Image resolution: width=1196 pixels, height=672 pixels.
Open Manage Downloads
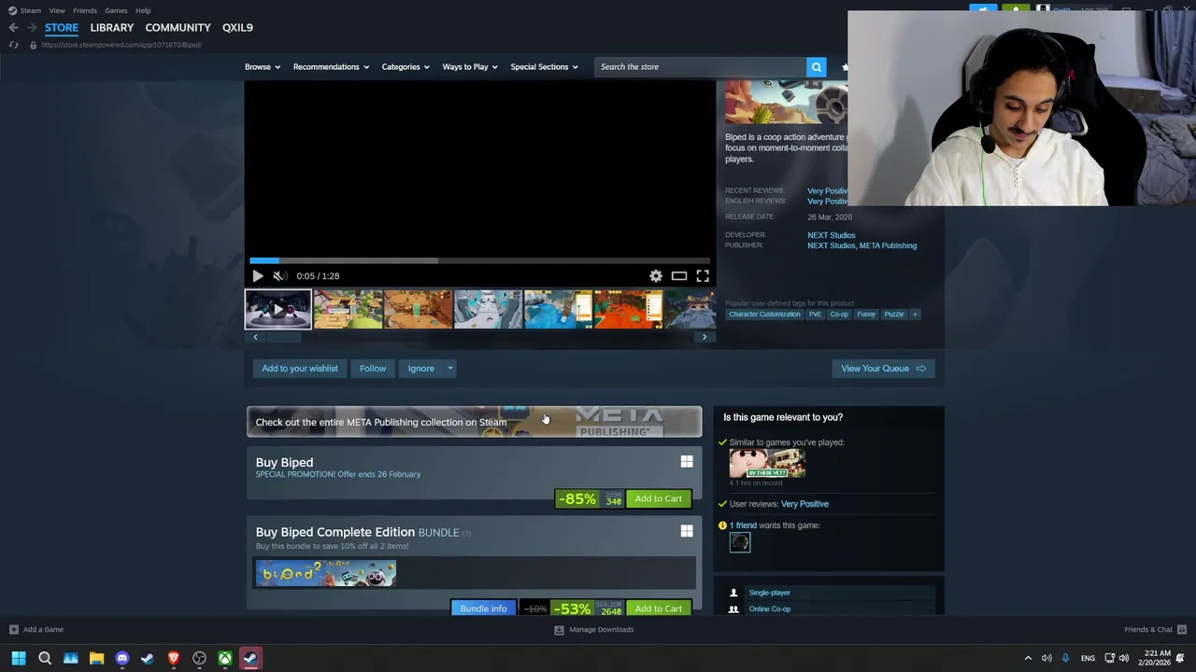[594, 629]
